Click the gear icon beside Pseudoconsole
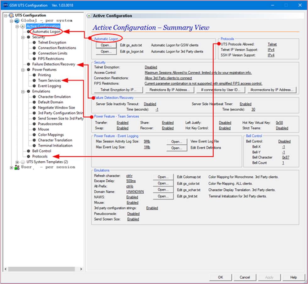This screenshot has width=308, height=284. [34, 124]
